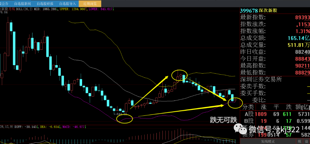Open the 自选股新闻 tab
Screen dimensions: 310x144
(x=23, y=3)
